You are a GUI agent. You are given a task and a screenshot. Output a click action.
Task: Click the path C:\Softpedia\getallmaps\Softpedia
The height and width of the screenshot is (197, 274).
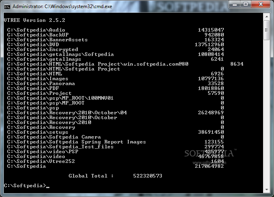tap(60, 54)
